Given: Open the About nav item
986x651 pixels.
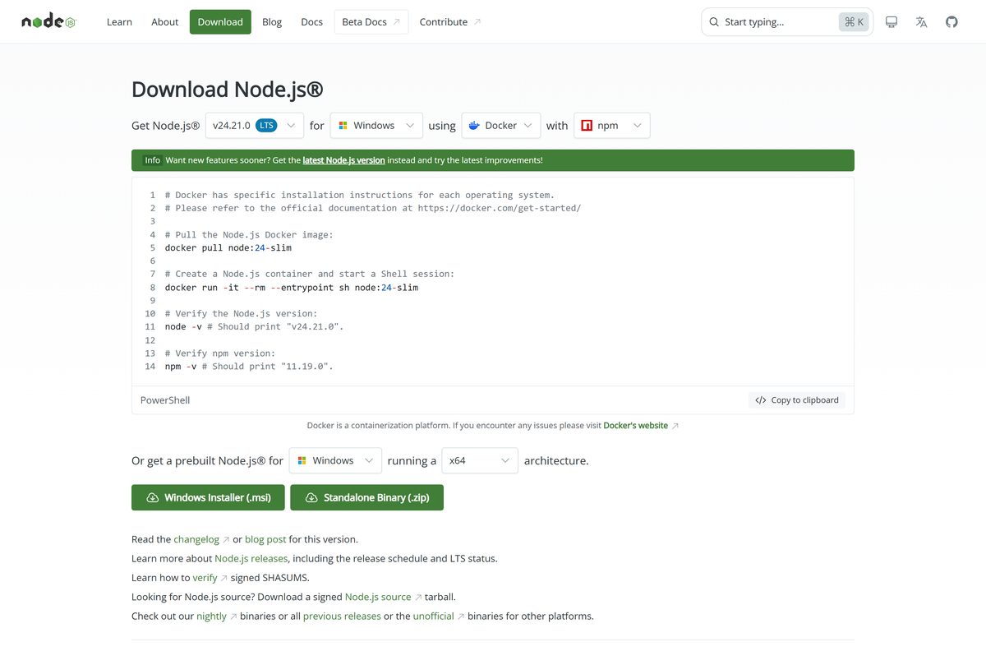Looking at the screenshot, I should point(164,22).
